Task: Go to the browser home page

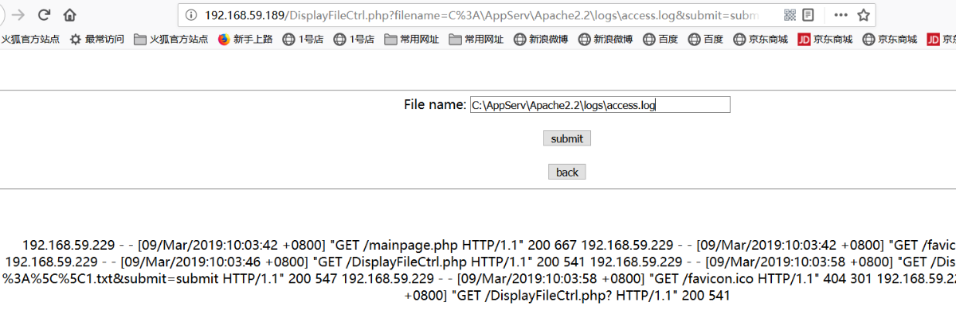Action: click(x=70, y=15)
